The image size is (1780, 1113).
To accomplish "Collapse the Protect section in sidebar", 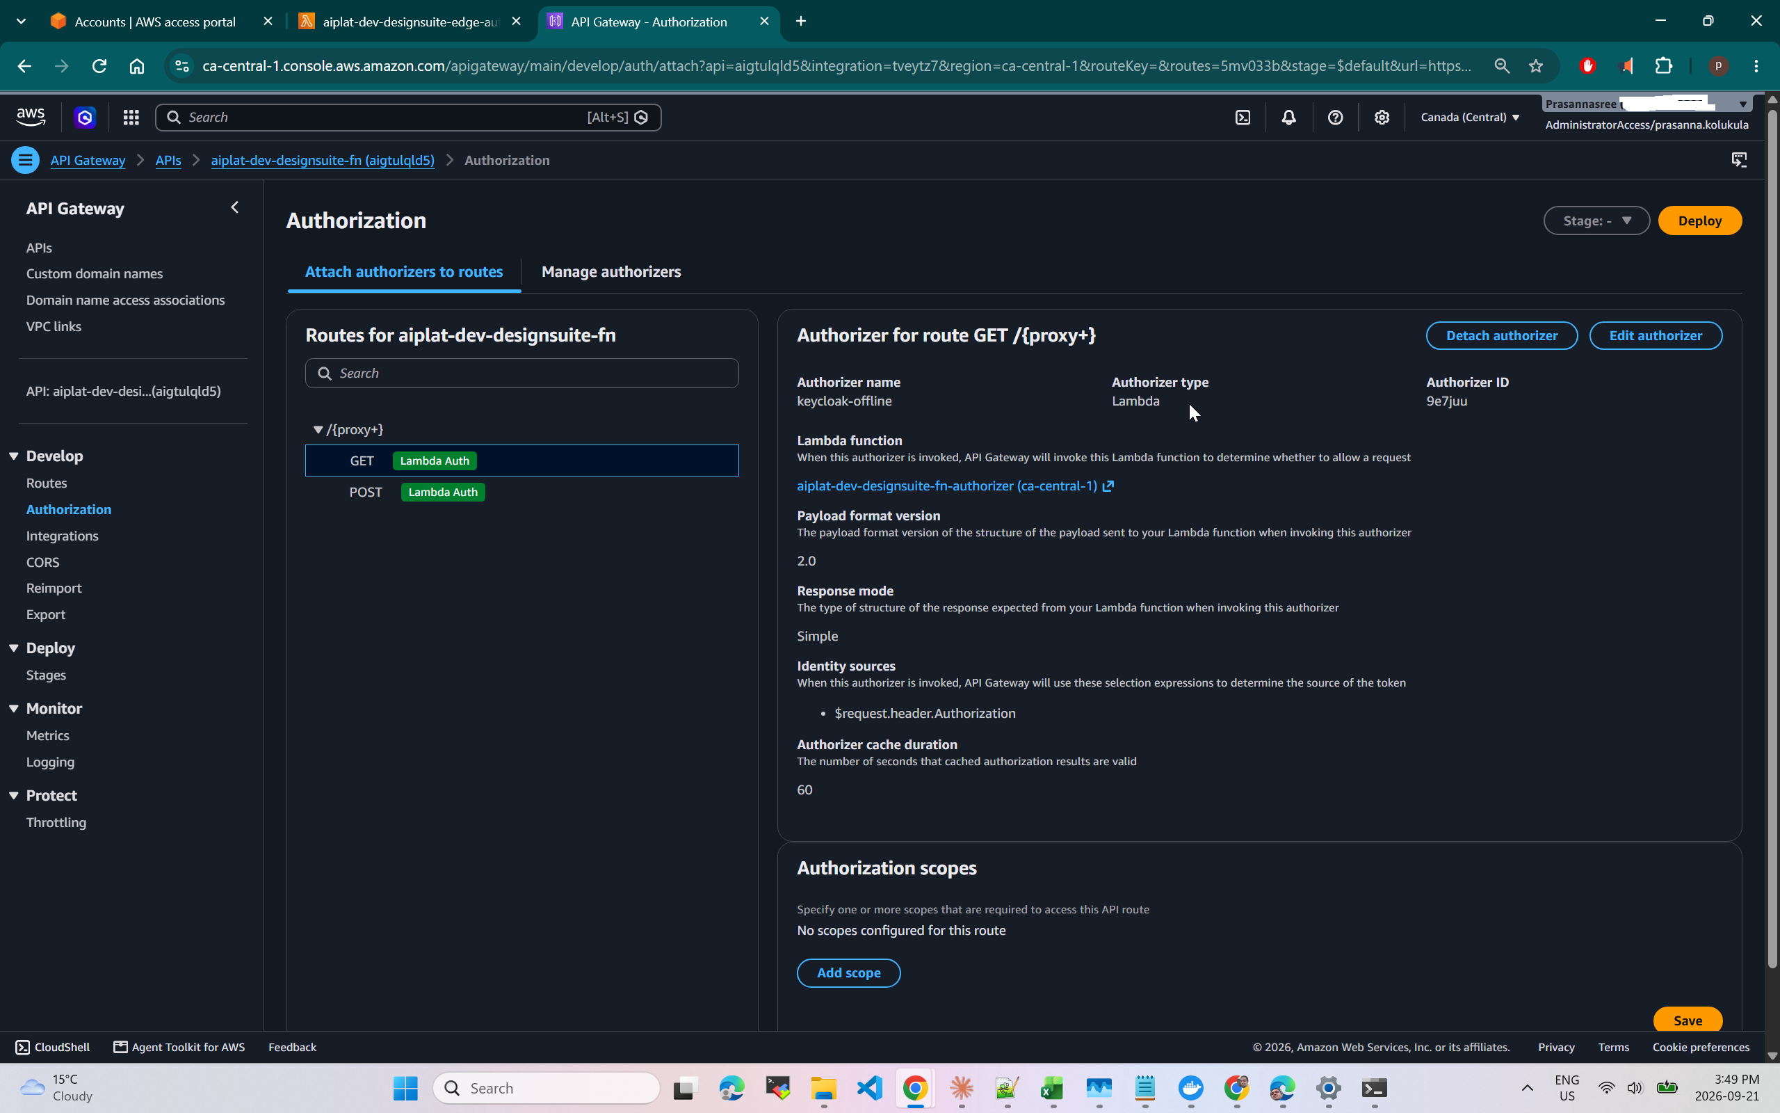I will coord(14,795).
